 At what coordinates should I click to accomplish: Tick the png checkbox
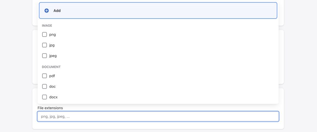(x=45, y=35)
